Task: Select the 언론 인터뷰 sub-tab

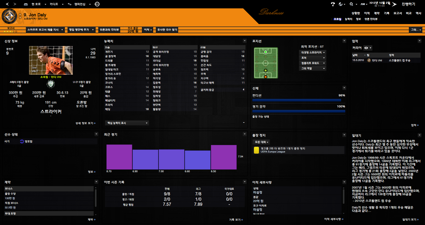Action: pos(371,19)
